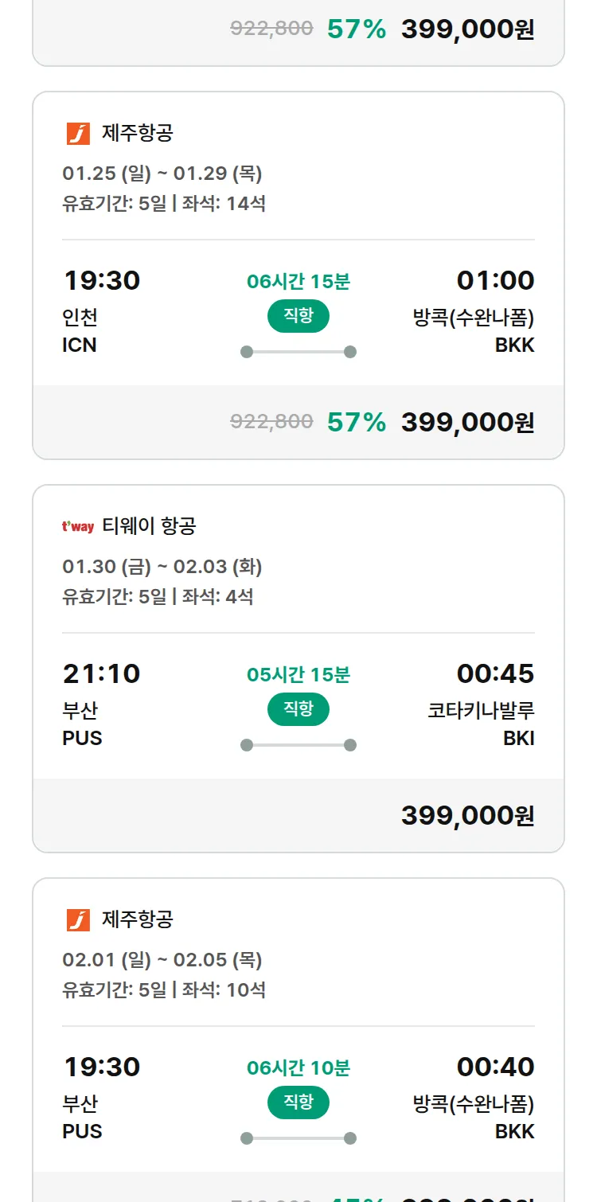Select the 티웨이 항공 airline name
The height and width of the screenshot is (1202, 597).
click(149, 526)
